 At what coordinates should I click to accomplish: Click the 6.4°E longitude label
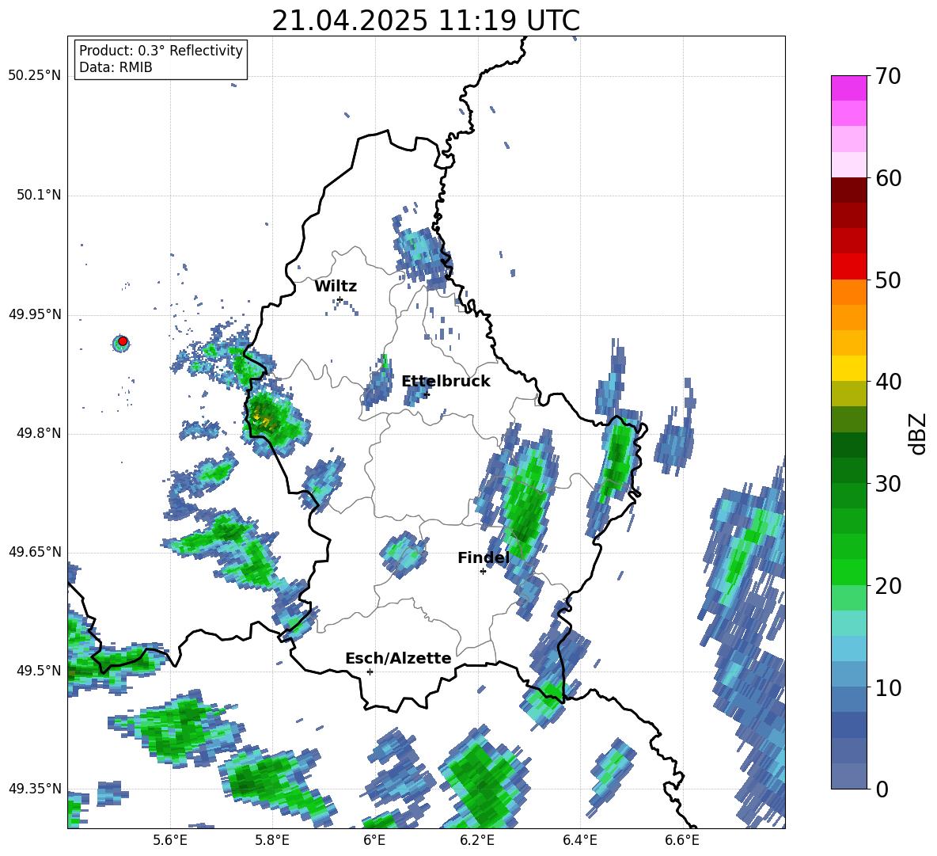(579, 840)
